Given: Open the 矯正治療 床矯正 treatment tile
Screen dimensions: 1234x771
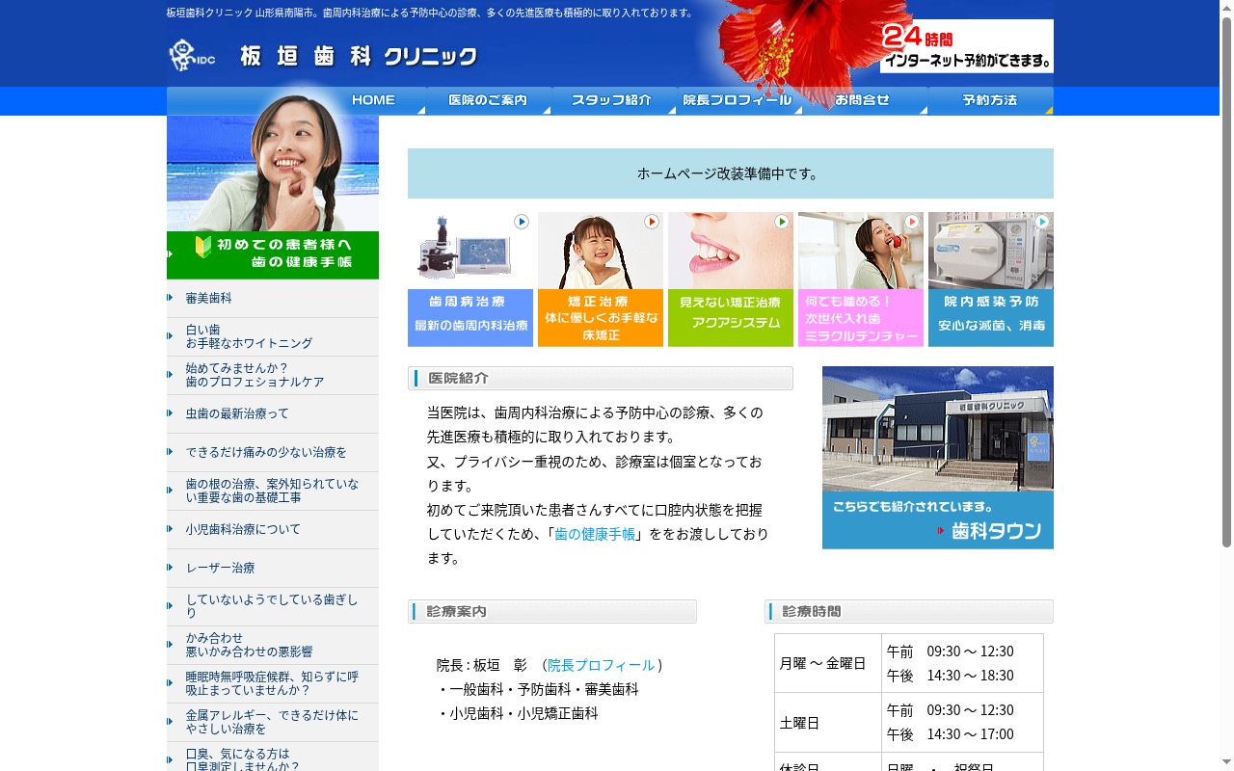Looking at the screenshot, I should 601,279.
